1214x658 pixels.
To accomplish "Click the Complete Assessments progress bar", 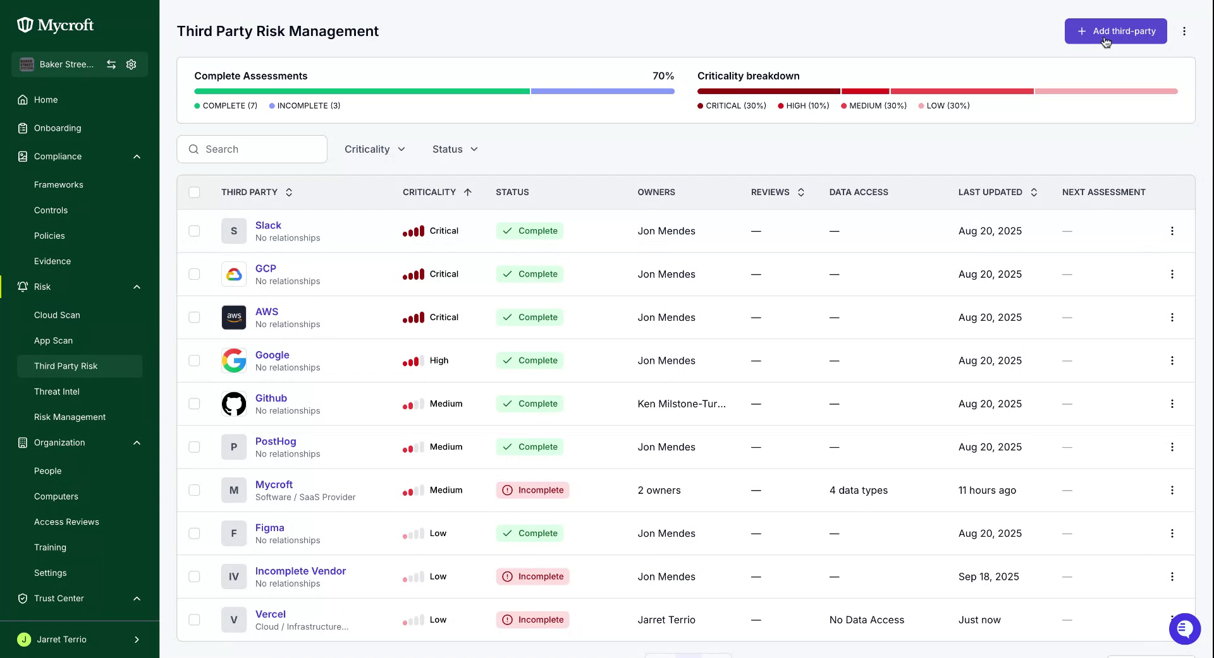I will [x=434, y=92].
